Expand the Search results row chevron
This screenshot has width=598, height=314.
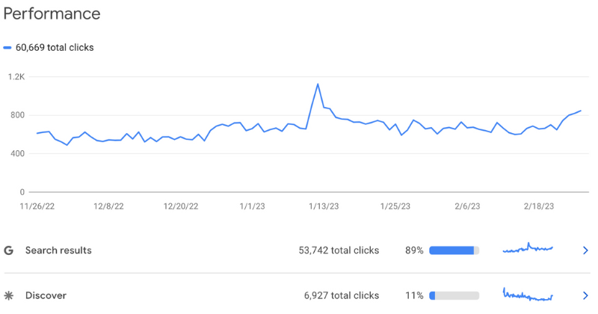tap(585, 250)
